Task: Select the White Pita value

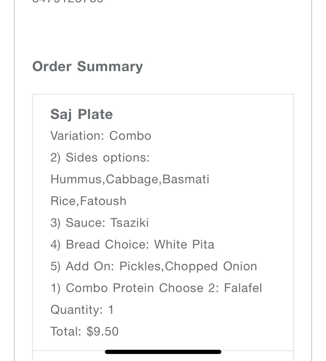Action: (x=184, y=244)
